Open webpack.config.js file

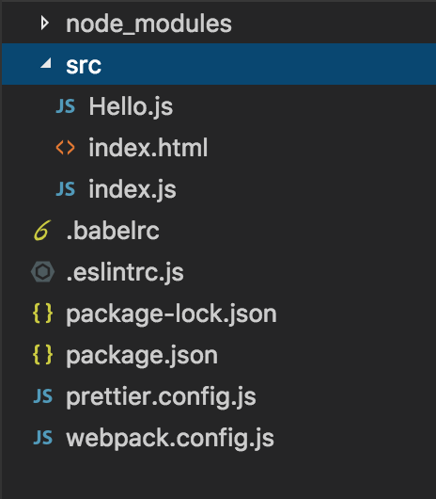pos(170,439)
